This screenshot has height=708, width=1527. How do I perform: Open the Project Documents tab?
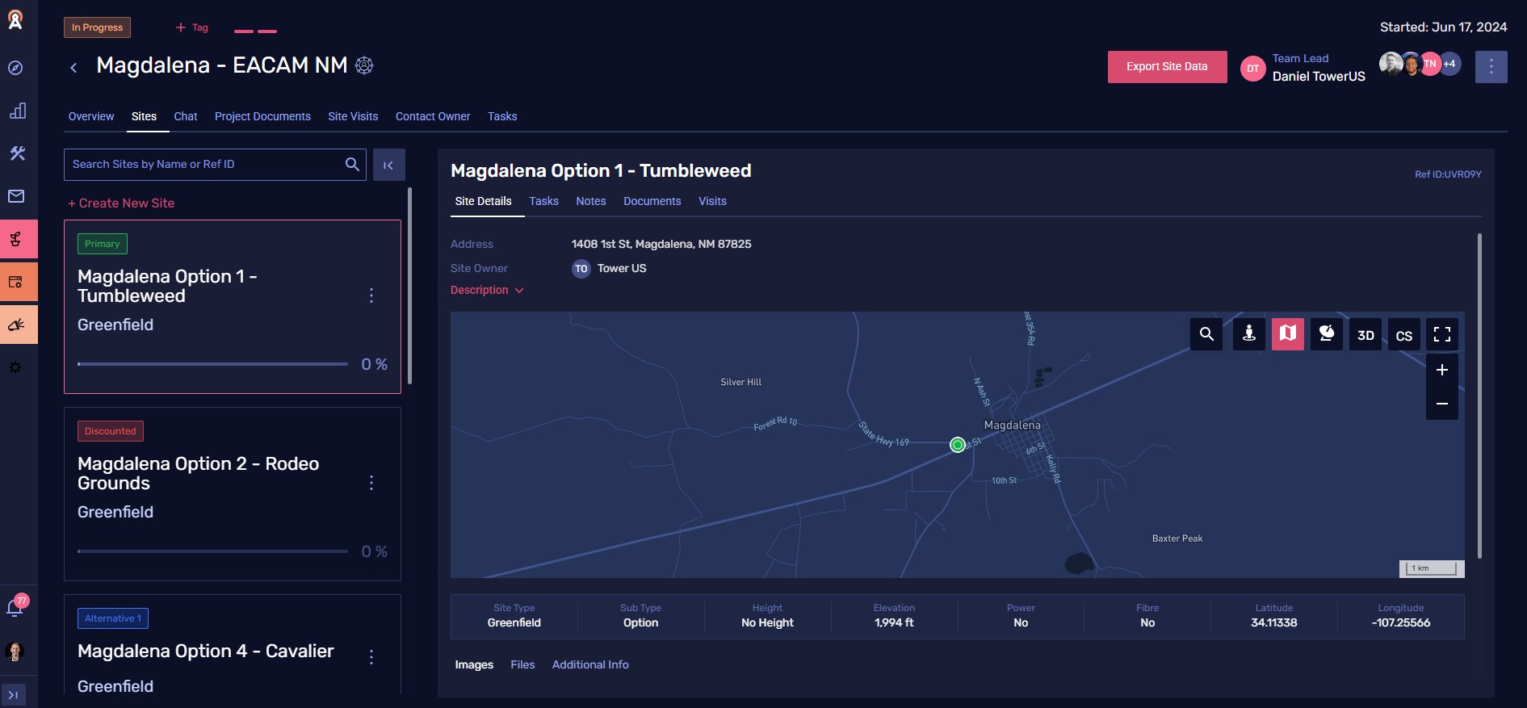pos(262,116)
